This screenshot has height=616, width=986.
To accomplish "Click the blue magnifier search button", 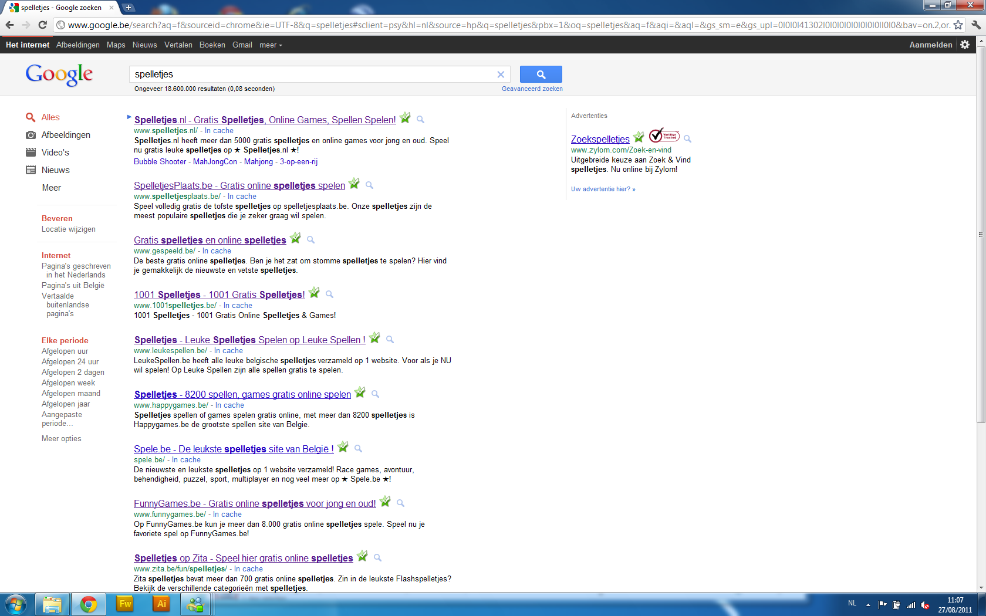I will (x=541, y=75).
